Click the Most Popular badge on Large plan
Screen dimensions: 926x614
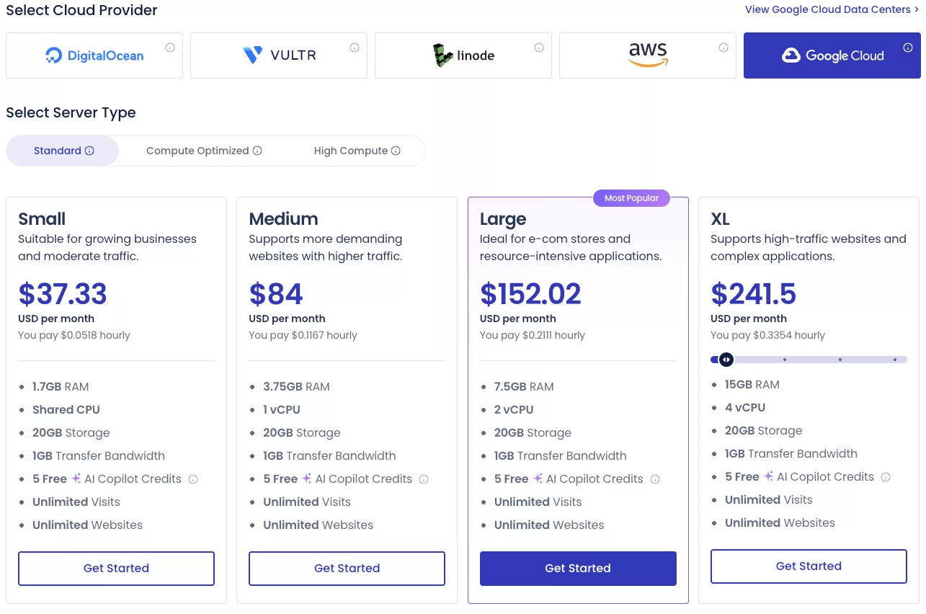(x=631, y=197)
